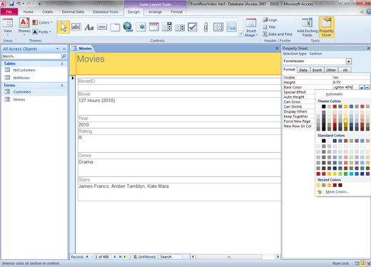This screenshot has height=267, width=371.
Task: Pick the Tab Control tool
Action: [115, 27]
